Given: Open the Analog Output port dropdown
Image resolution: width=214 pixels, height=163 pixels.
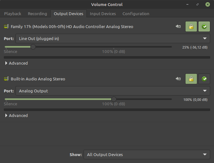Looking at the screenshot, I should coord(113,91).
